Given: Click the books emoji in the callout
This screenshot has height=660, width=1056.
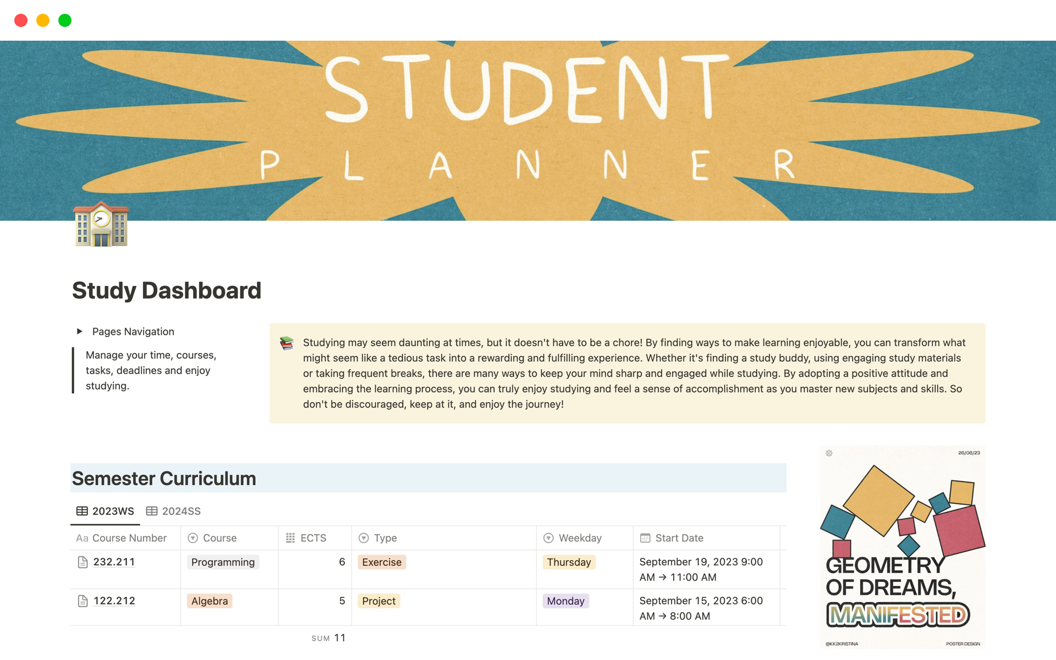Looking at the screenshot, I should coord(287,343).
